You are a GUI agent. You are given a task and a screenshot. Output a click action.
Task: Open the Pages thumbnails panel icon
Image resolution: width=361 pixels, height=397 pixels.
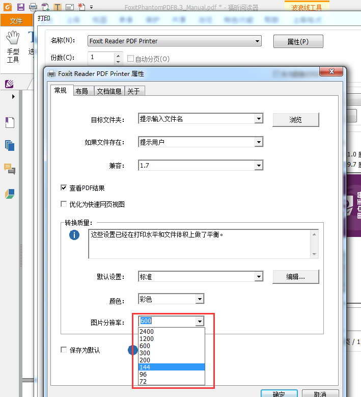pyautogui.click(x=10, y=146)
